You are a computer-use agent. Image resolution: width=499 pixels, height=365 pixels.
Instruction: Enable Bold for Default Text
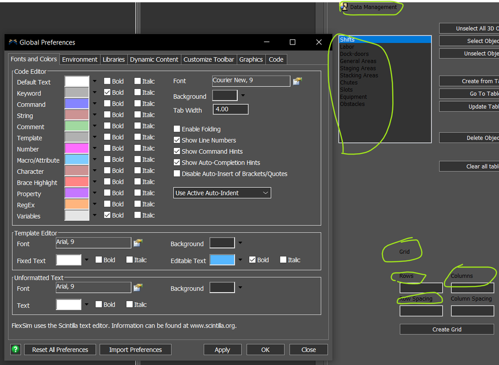[x=107, y=81]
